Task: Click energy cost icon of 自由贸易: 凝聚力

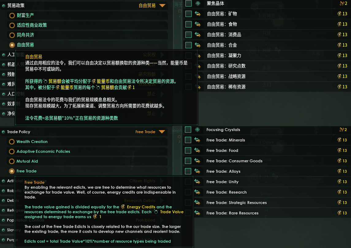Action: tap(339, 56)
